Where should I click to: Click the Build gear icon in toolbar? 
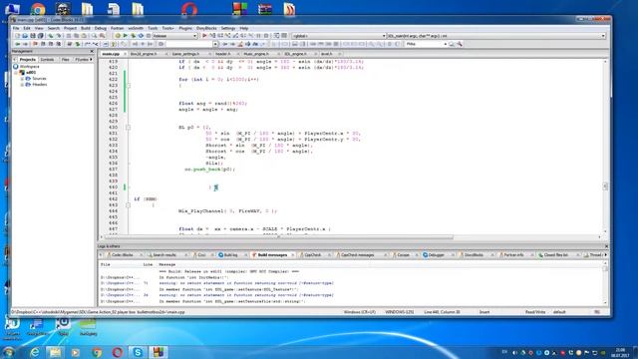click(118, 36)
